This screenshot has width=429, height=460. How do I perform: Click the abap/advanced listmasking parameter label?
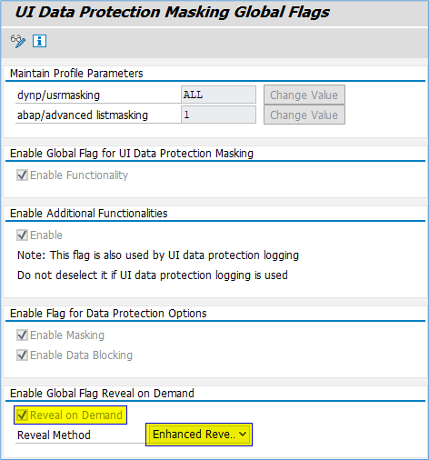(83, 115)
